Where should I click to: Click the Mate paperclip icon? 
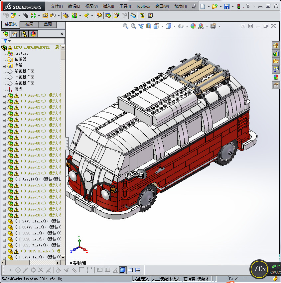26,16
